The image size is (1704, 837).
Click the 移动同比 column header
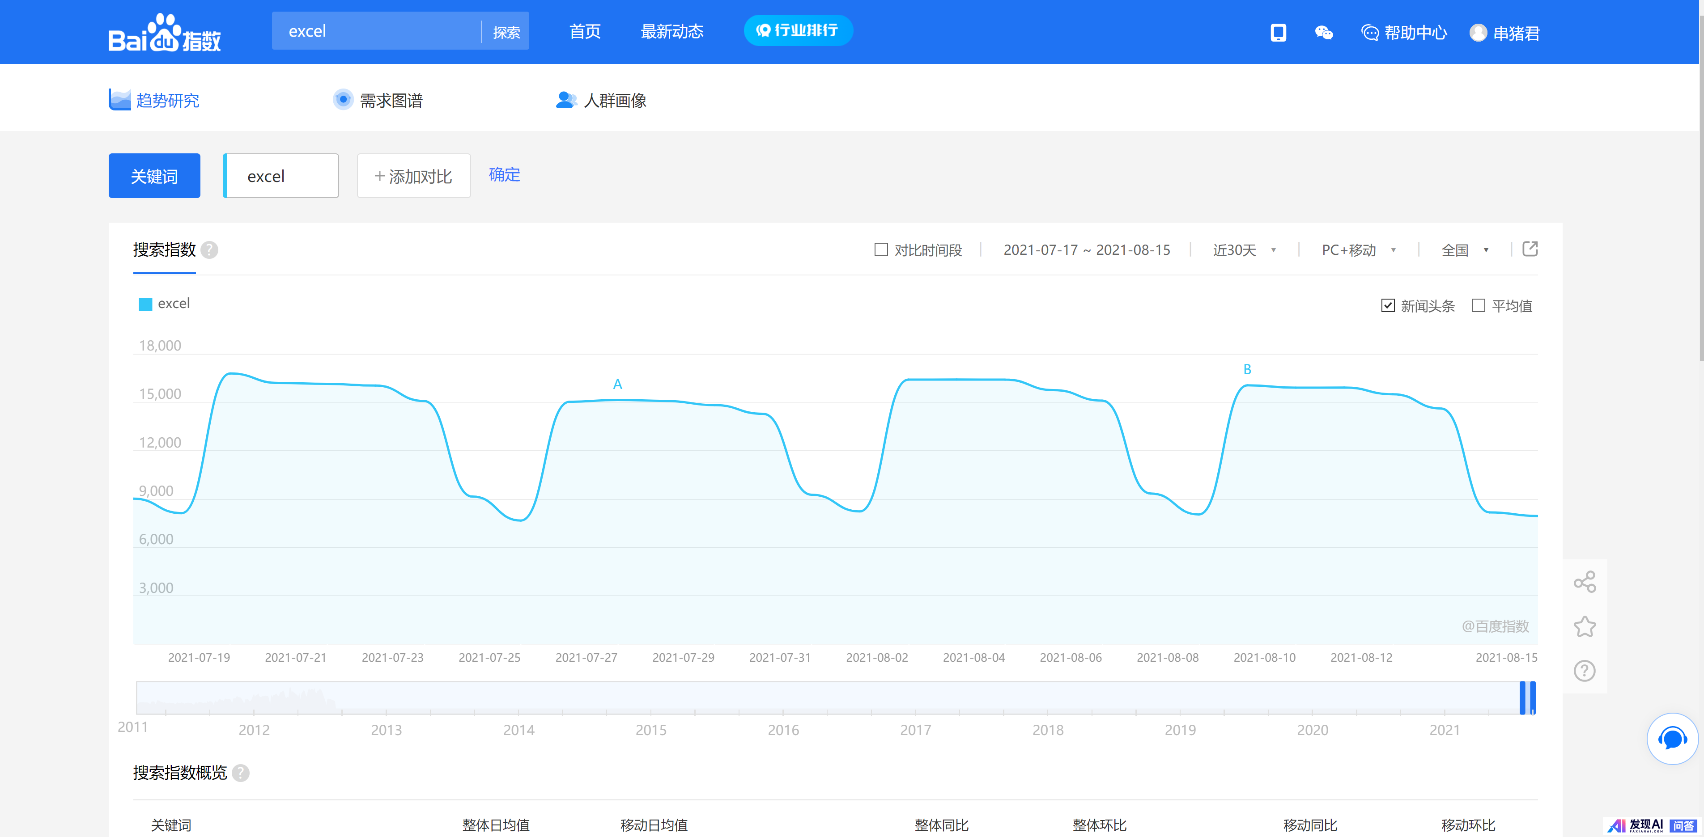(x=1310, y=825)
